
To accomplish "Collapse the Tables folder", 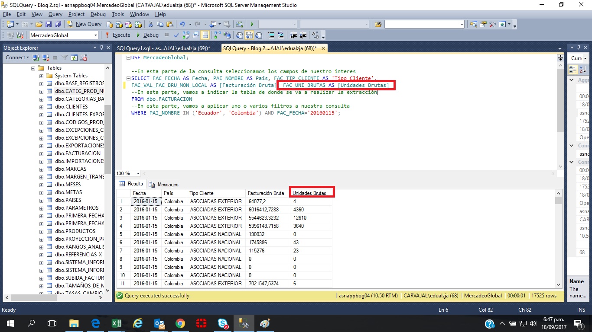I will (x=33, y=68).
